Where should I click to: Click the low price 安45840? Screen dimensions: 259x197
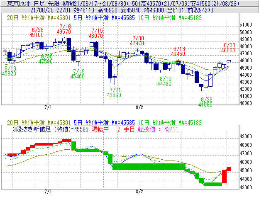(131, 10)
